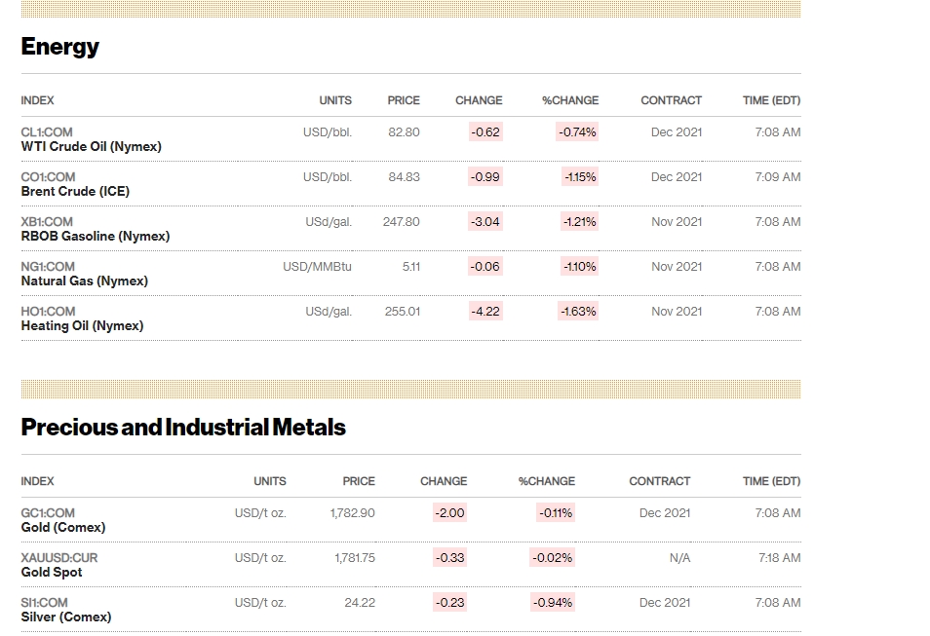Click the CL1:COM ticker symbol
The height and width of the screenshot is (636, 930).
[46, 132]
